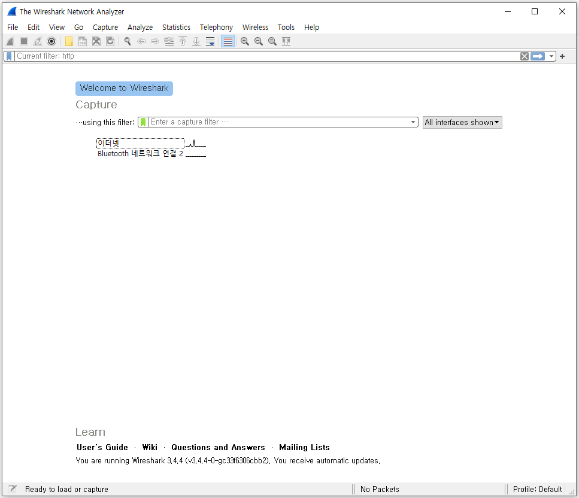The height and width of the screenshot is (498, 579).
Task: Close this capture file icon
Action: (96, 41)
